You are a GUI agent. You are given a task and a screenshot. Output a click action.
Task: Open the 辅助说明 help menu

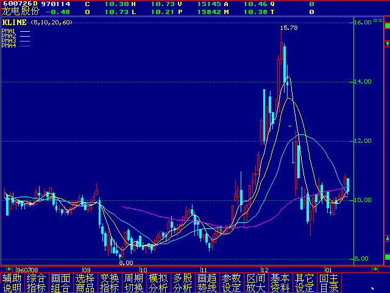[x=12, y=283]
